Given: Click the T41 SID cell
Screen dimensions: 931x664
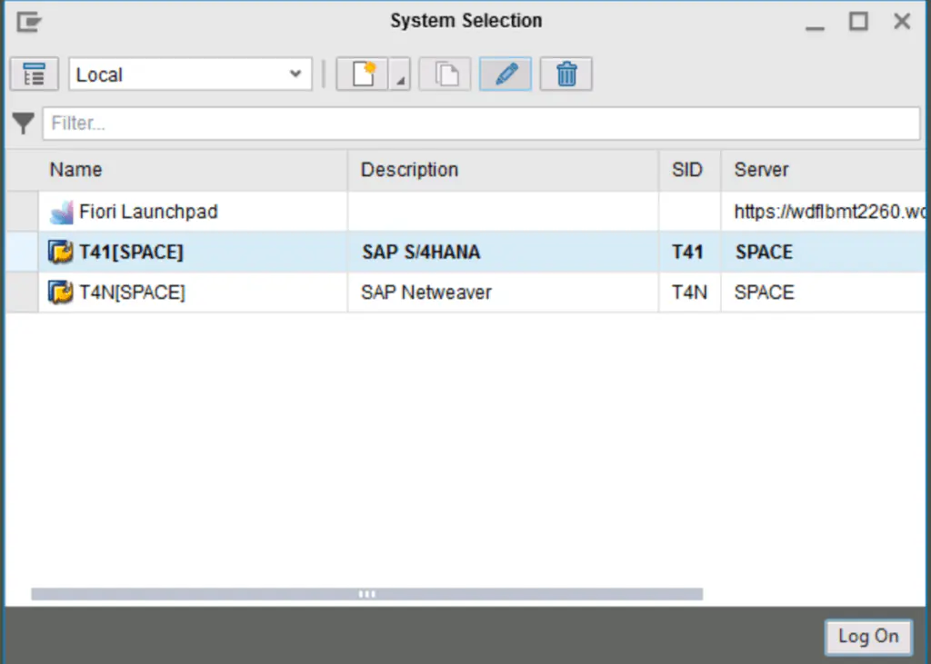Looking at the screenshot, I should [x=689, y=253].
